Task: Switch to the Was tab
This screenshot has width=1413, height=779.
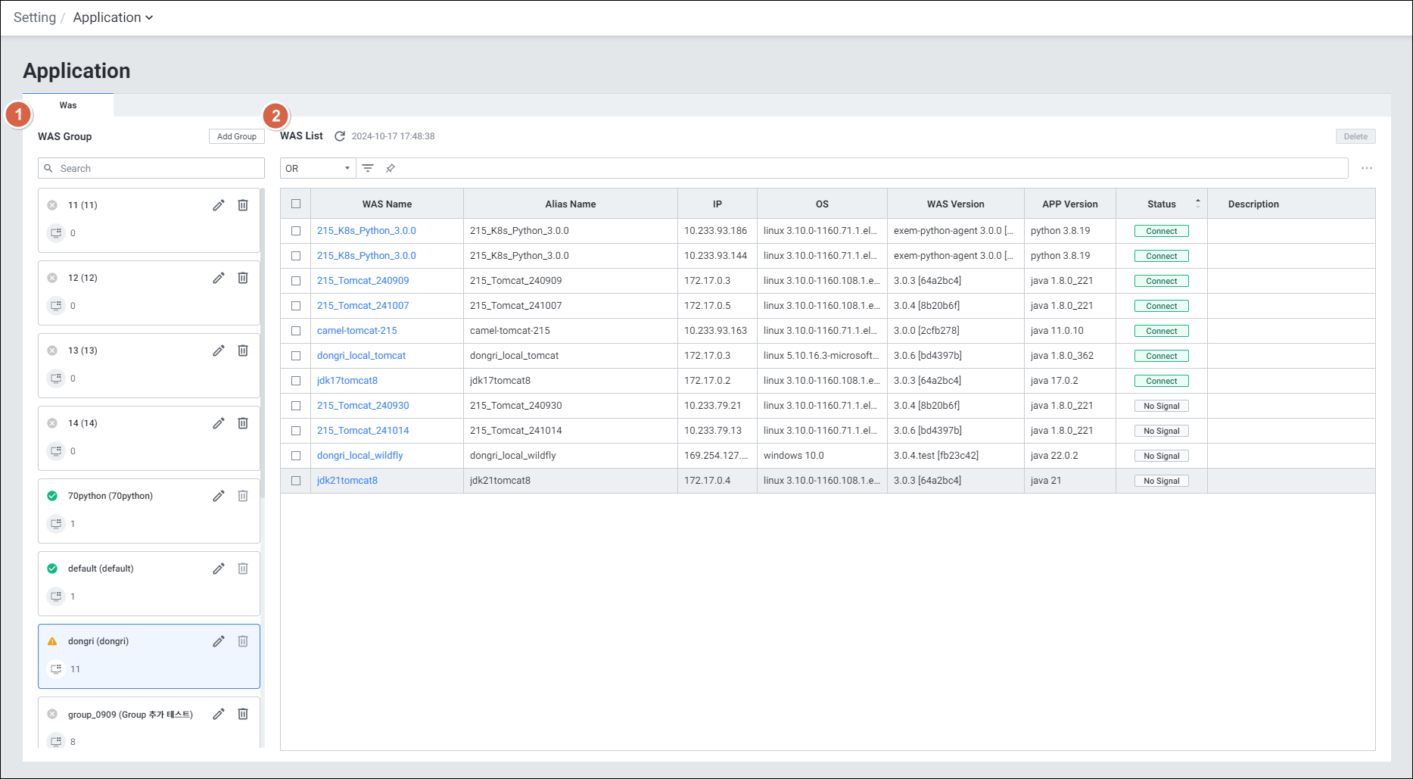Action: (68, 105)
